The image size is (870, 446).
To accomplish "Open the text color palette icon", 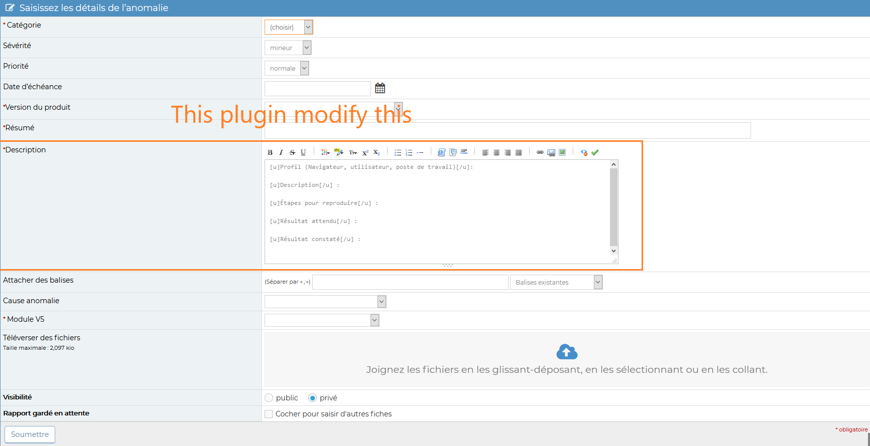I will (325, 152).
